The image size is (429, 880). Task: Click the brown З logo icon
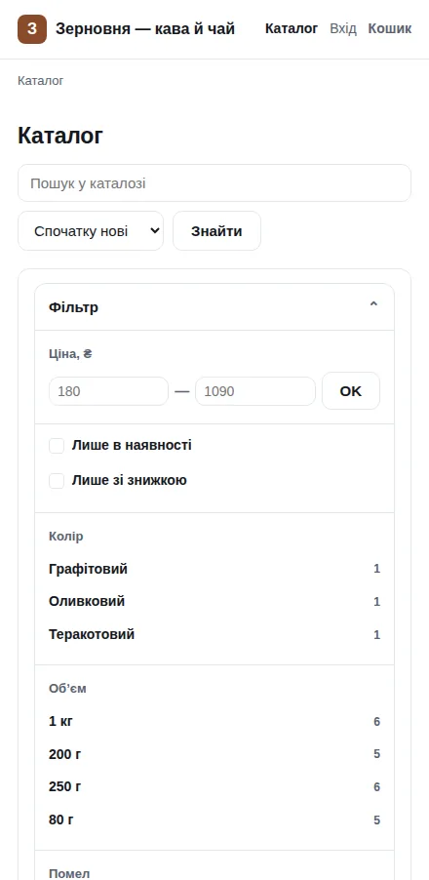32,29
